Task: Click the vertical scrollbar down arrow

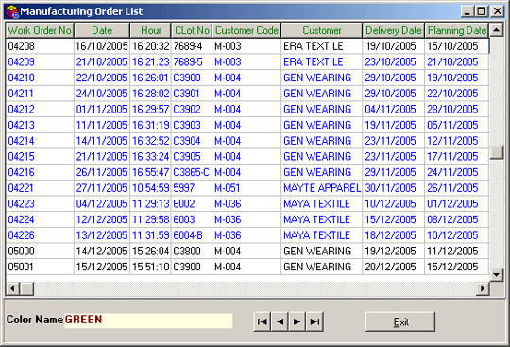Action: tap(497, 275)
